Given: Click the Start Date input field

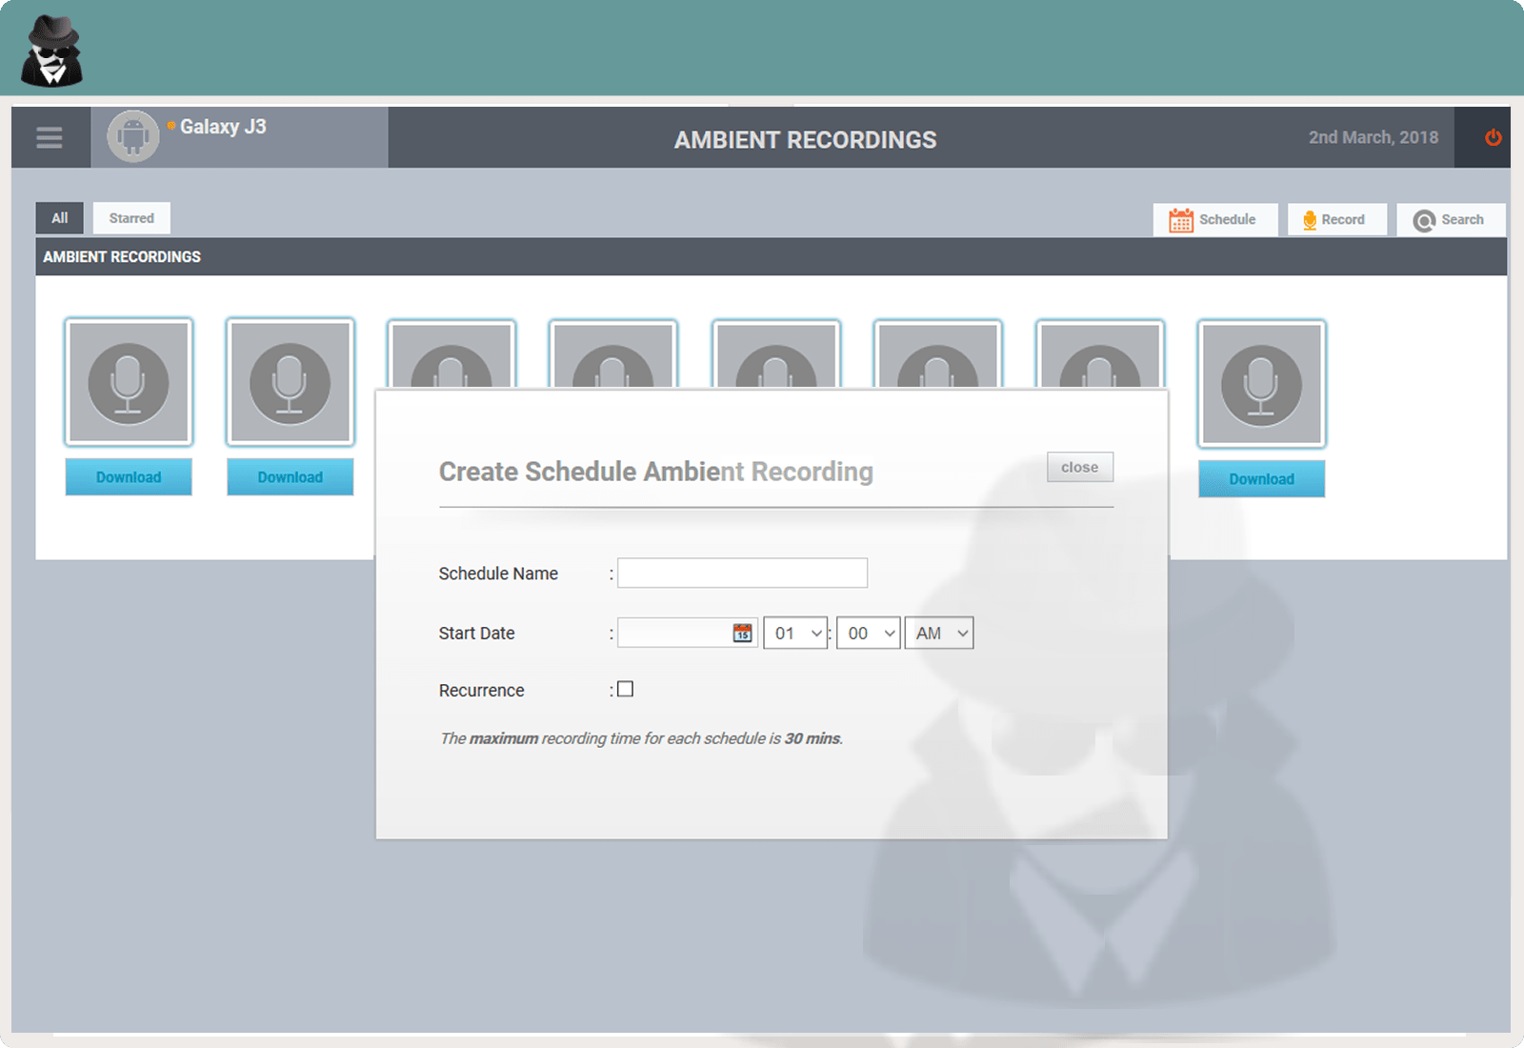Looking at the screenshot, I should pyautogui.click(x=674, y=634).
